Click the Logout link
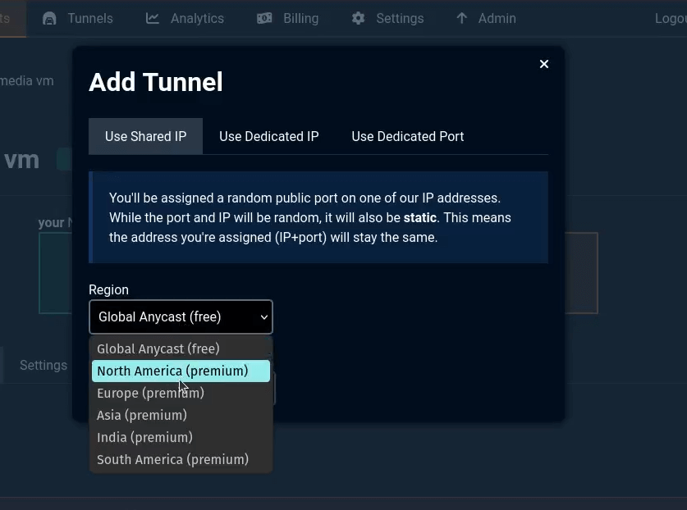Screen dimensions: 687x510 (671, 17)
